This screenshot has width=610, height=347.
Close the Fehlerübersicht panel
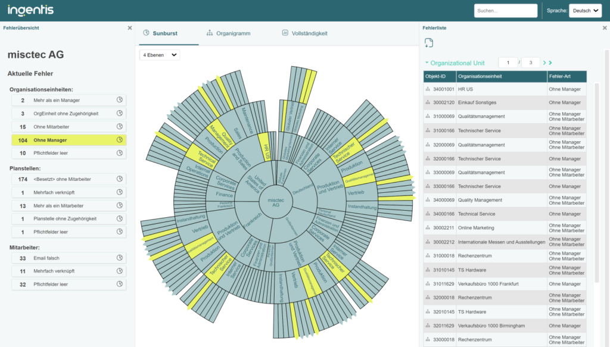[130, 28]
